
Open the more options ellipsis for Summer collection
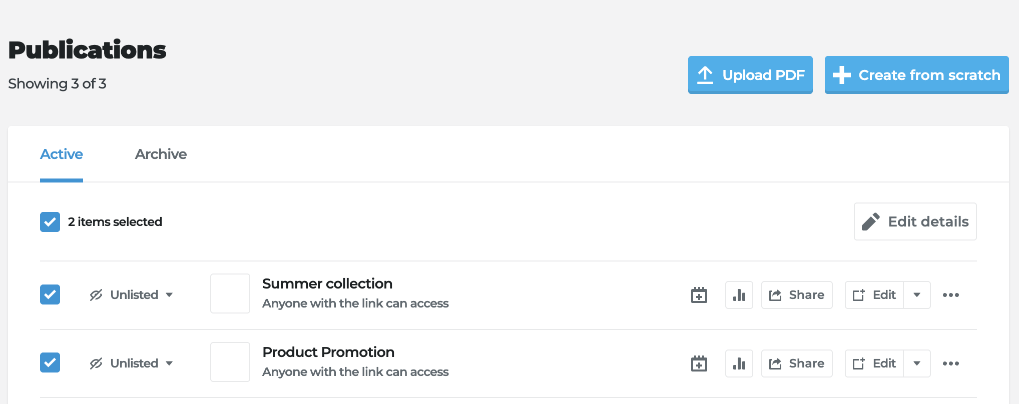point(950,294)
